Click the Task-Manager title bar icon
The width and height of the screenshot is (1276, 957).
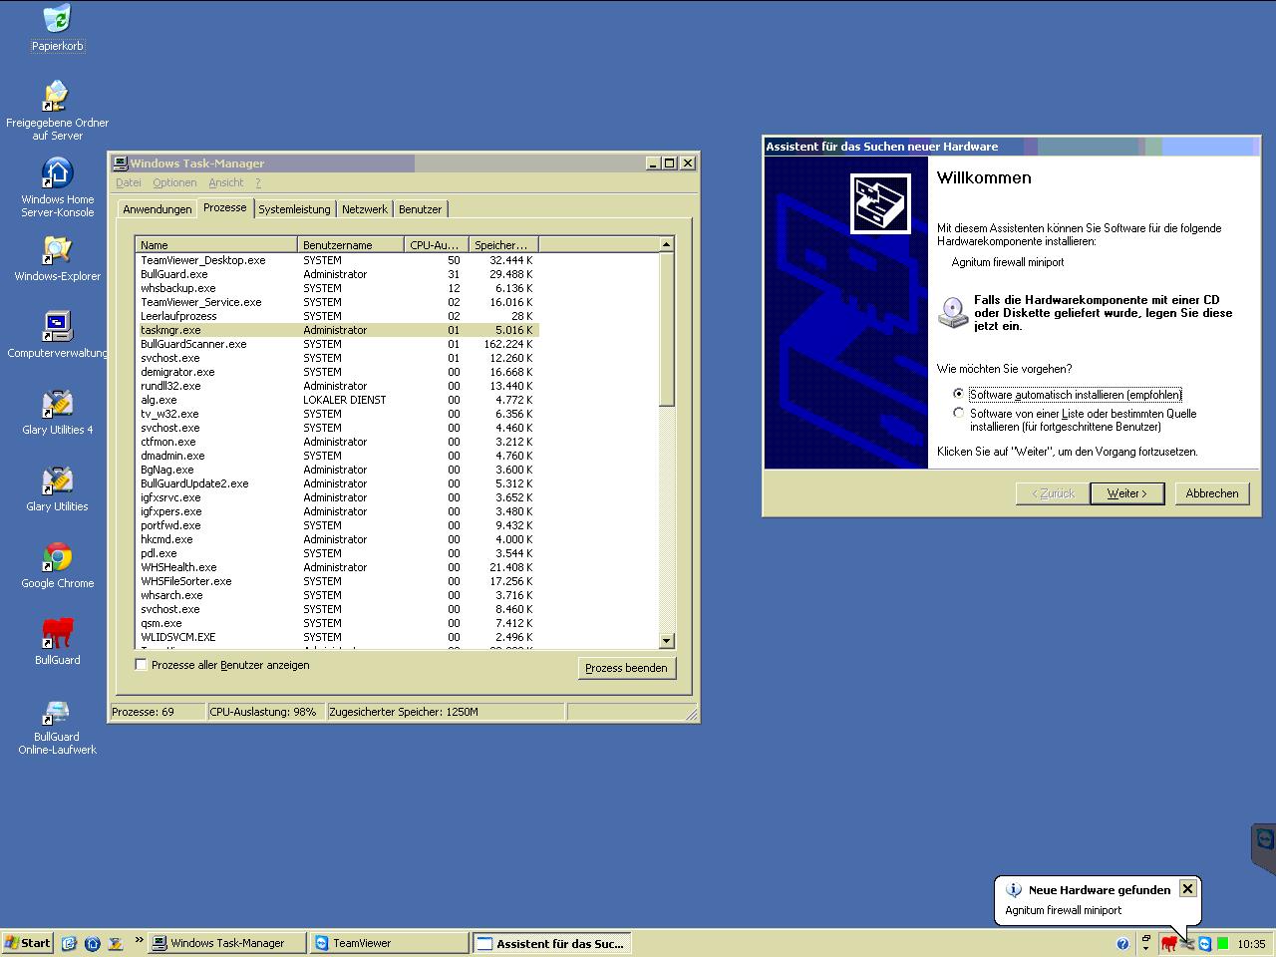(x=120, y=163)
